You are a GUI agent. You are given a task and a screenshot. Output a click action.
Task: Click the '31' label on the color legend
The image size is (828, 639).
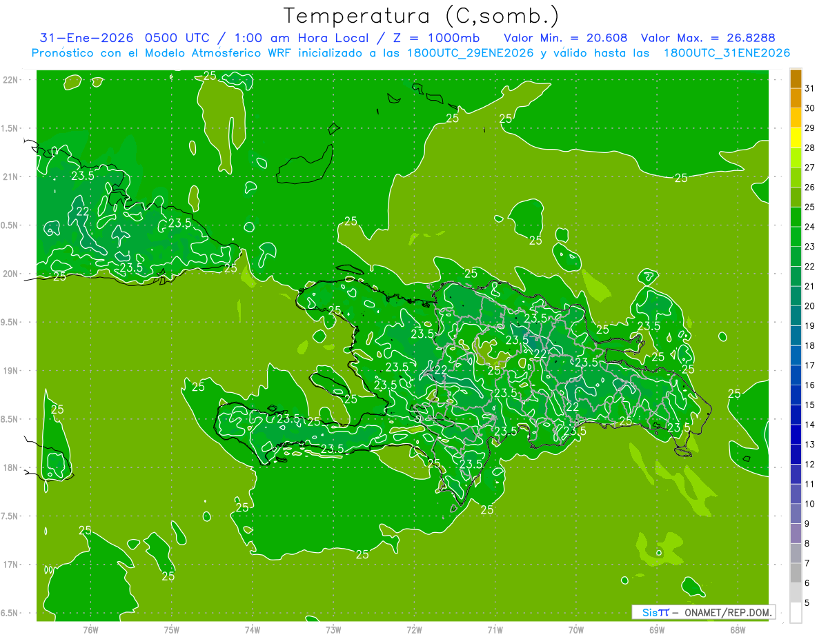(x=809, y=88)
